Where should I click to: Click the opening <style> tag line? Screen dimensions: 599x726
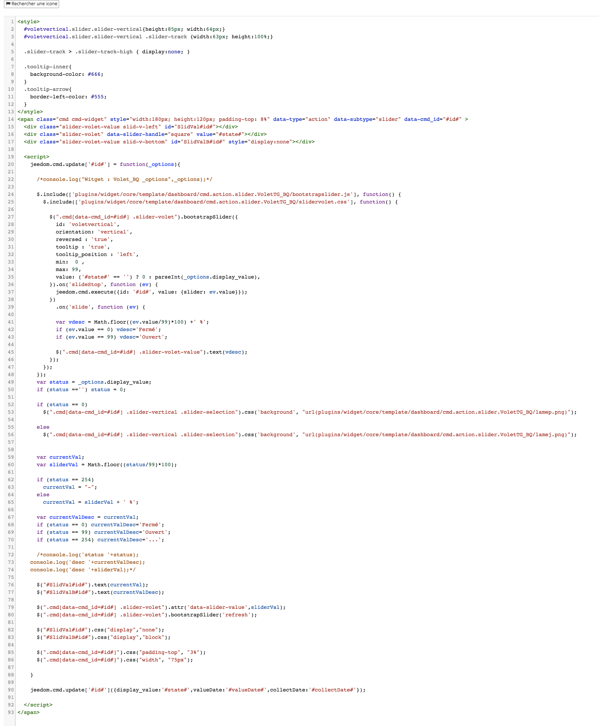tap(29, 22)
